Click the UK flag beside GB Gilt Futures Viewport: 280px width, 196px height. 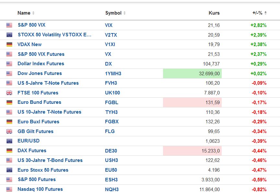pyautogui.click(x=9, y=131)
